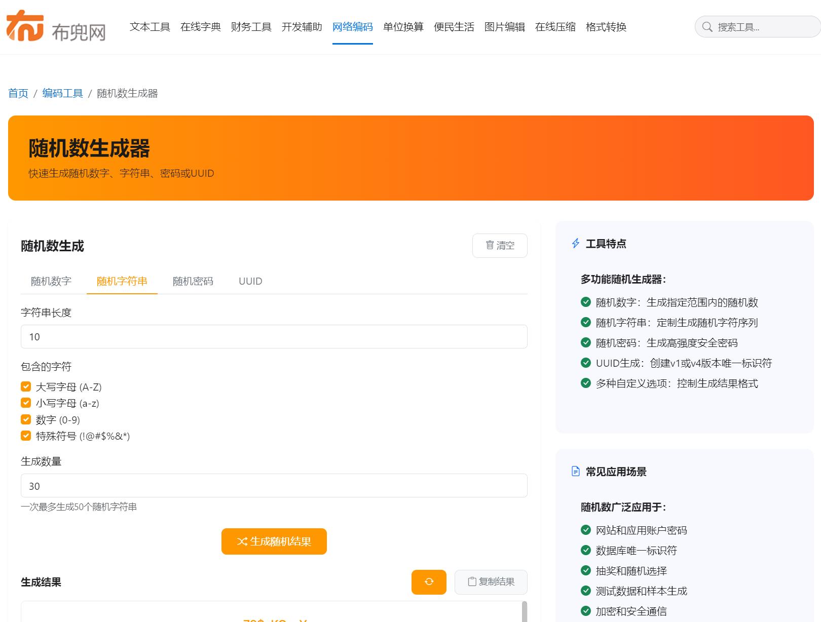Click the clipboard icon on 复制结果 button
The width and height of the screenshot is (821, 622).
pos(471,582)
